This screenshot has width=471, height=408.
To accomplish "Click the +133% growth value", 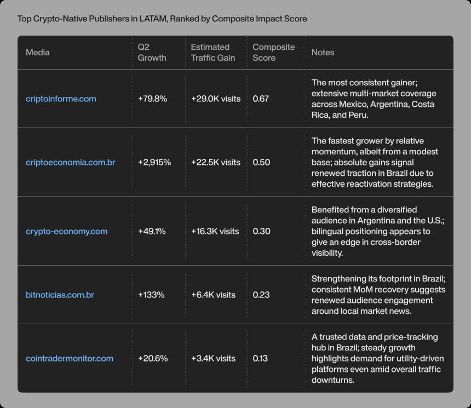I will tap(151, 295).
